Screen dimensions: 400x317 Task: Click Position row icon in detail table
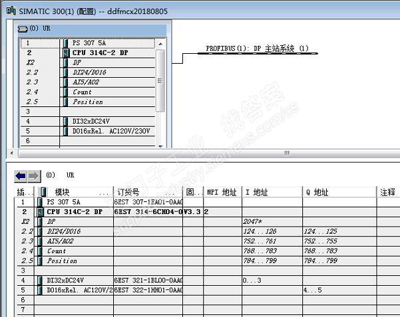click(x=40, y=261)
